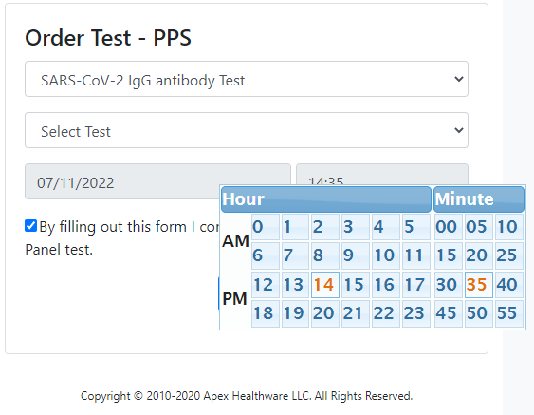Open the SARS-CoV-2 IgG antibody Test dropdown
The image size is (534, 415).
pyautogui.click(x=247, y=79)
